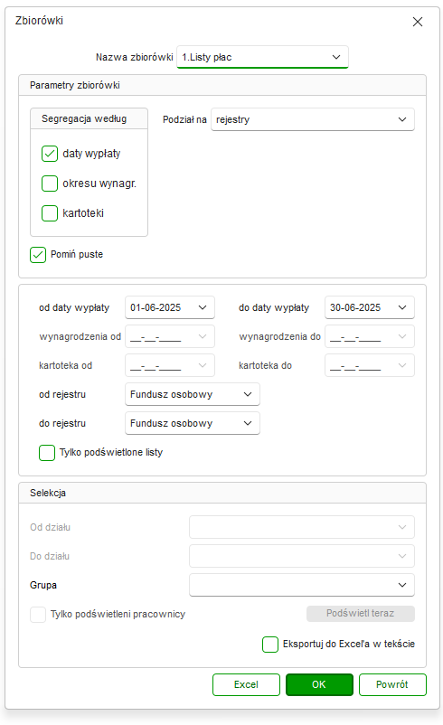
Task: Open the Nazwa zbiorówki dropdown
Action: (262, 57)
